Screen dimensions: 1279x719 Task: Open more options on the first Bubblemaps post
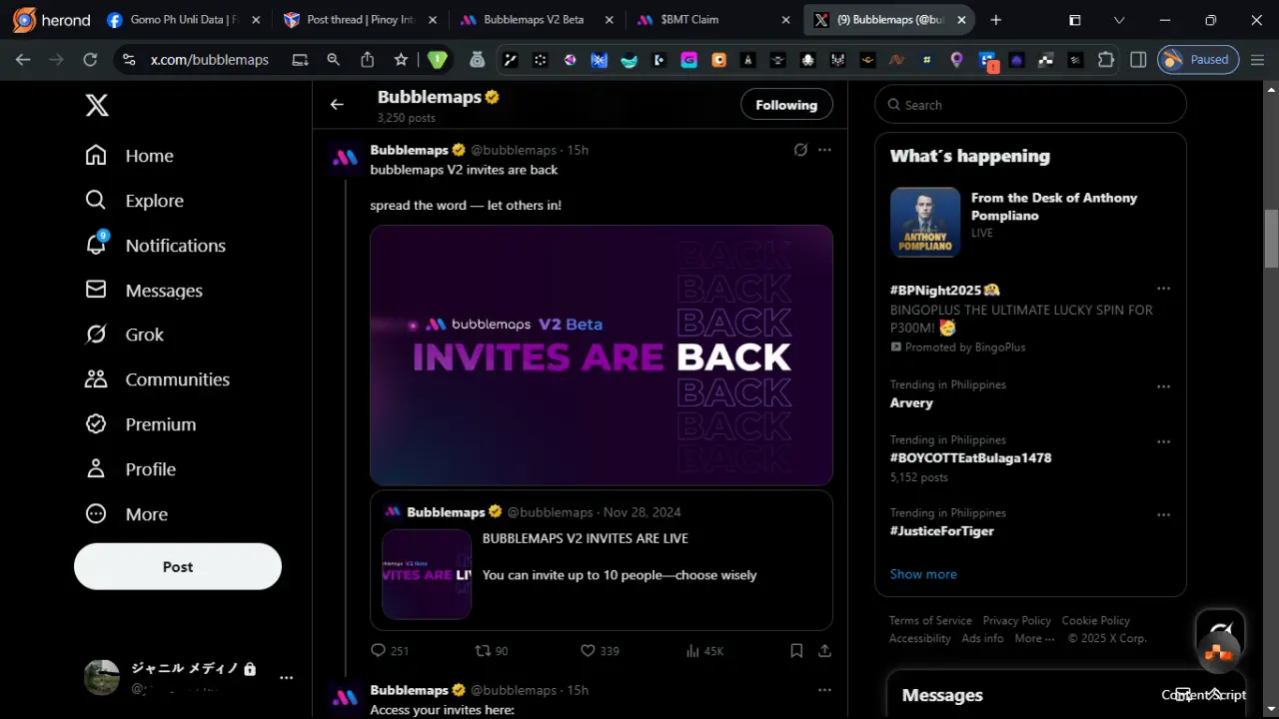point(824,150)
